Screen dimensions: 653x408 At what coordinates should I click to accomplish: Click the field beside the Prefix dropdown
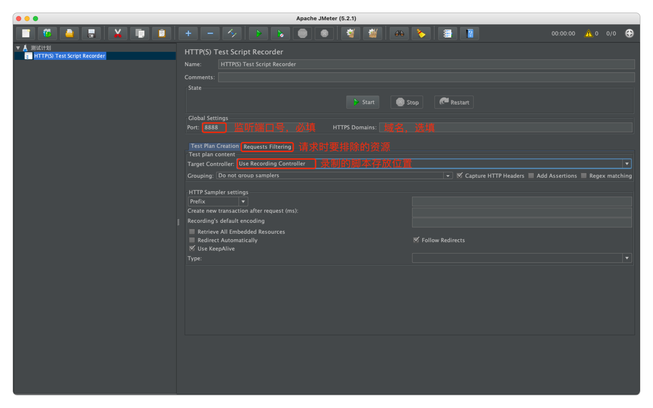pyautogui.click(x=522, y=202)
